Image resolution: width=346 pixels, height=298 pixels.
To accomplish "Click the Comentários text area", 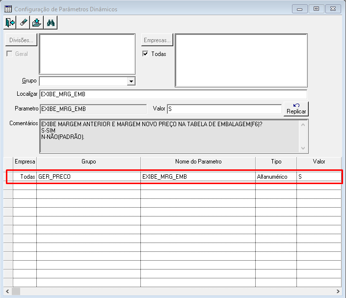I will pos(174,136).
